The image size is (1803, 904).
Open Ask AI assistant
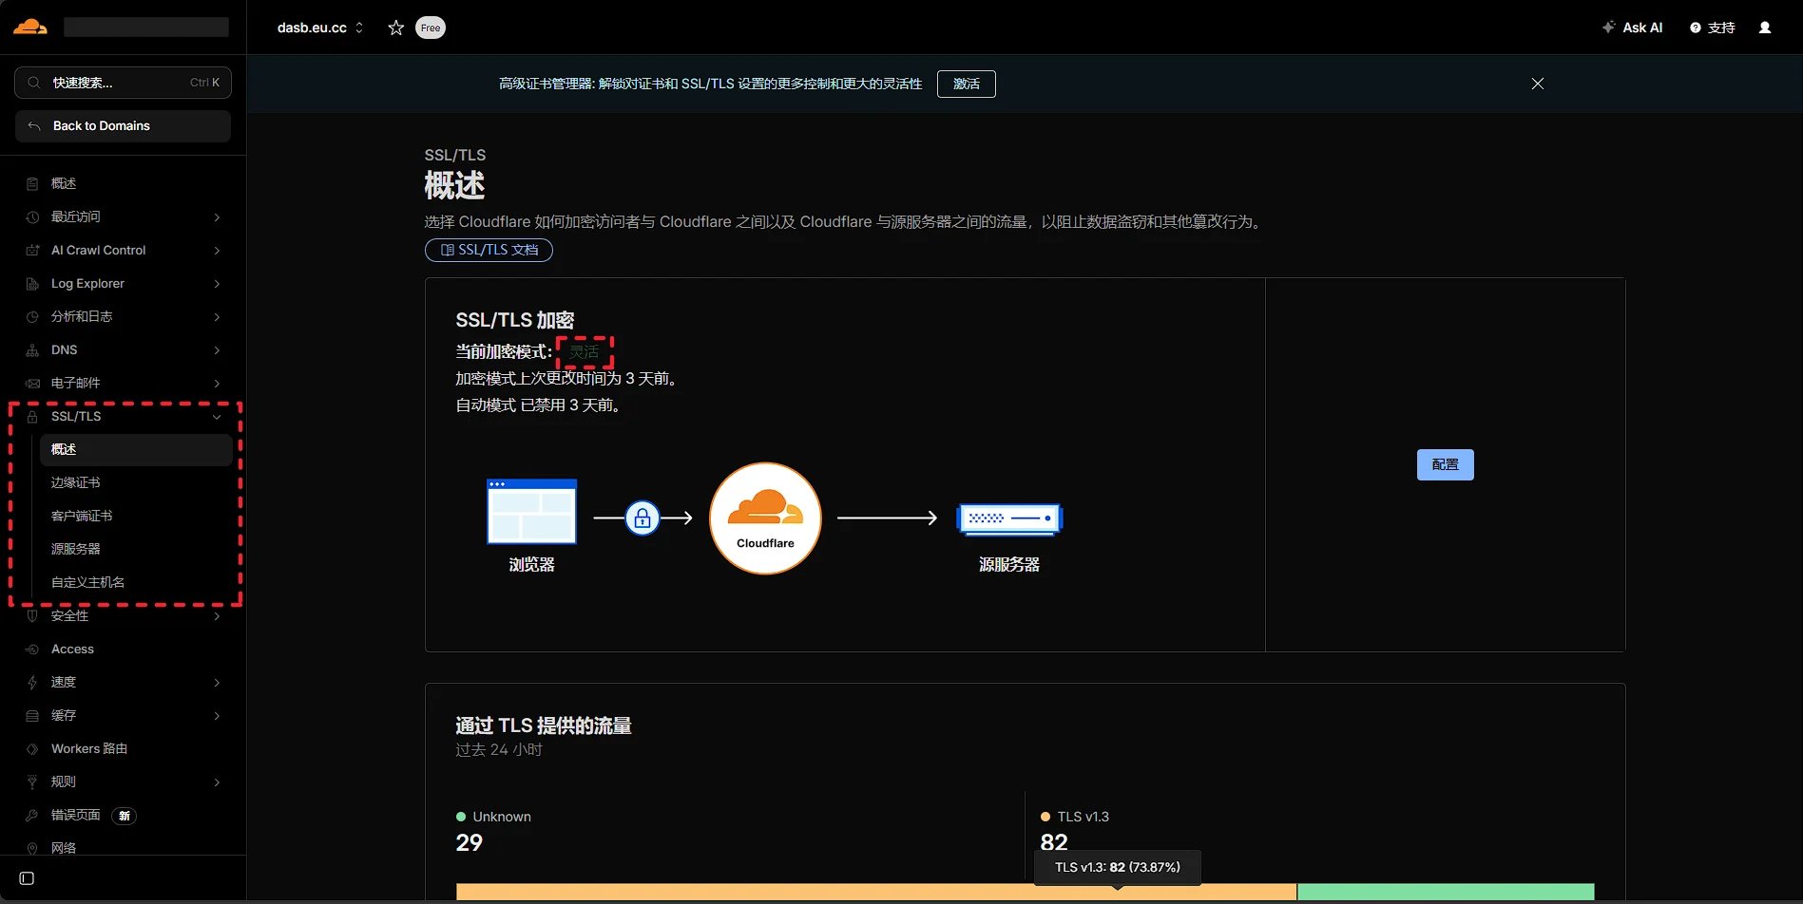tap(1632, 28)
